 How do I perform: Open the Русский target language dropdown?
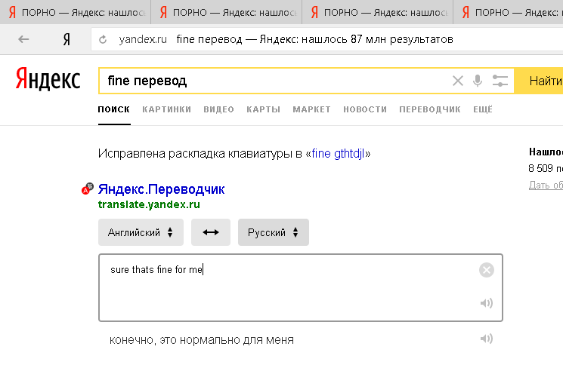pyautogui.click(x=274, y=232)
